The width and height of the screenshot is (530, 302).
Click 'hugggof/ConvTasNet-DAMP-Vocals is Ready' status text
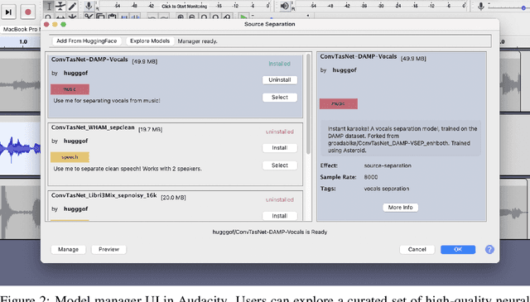pyautogui.click(x=269, y=232)
